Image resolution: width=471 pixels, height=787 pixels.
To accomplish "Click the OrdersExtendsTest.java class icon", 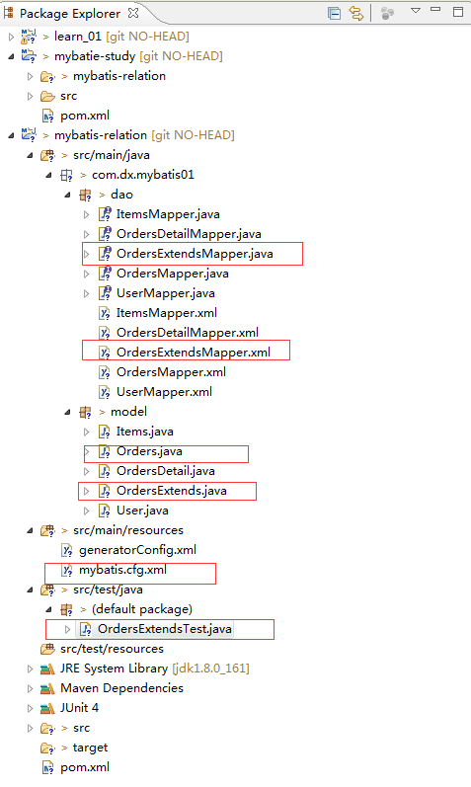I will click(x=86, y=629).
